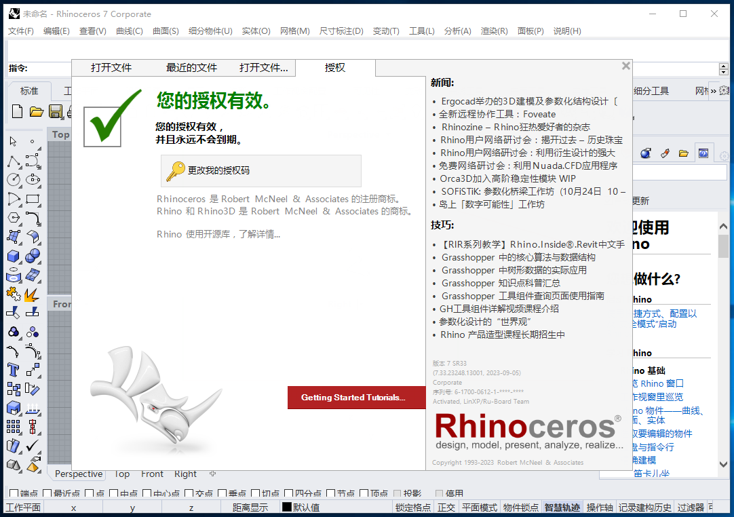Select the Circle tool
734x517 pixels.
click(x=14, y=180)
